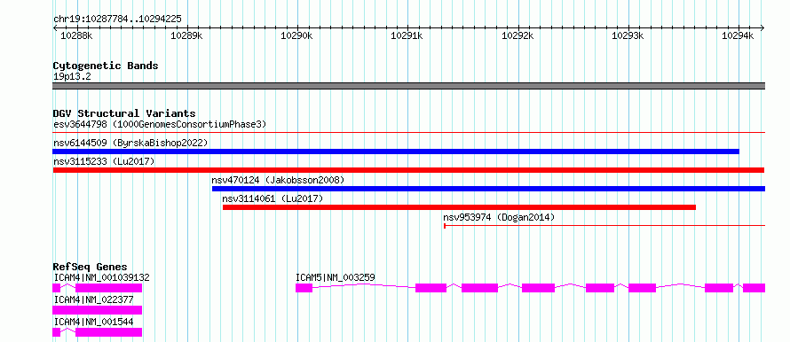The width and height of the screenshot is (790, 342).
Task: Click the chr19:10287784..10294225 coordinate label
Action: [117, 19]
